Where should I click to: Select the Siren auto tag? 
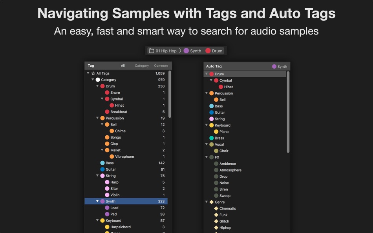(245, 189)
